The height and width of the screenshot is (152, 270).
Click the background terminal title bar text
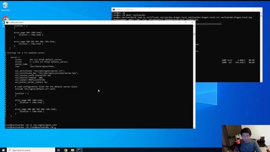(124, 9)
